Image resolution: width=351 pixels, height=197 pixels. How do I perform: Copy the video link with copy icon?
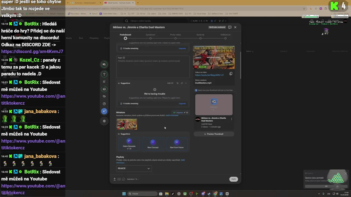click(231, 74)
